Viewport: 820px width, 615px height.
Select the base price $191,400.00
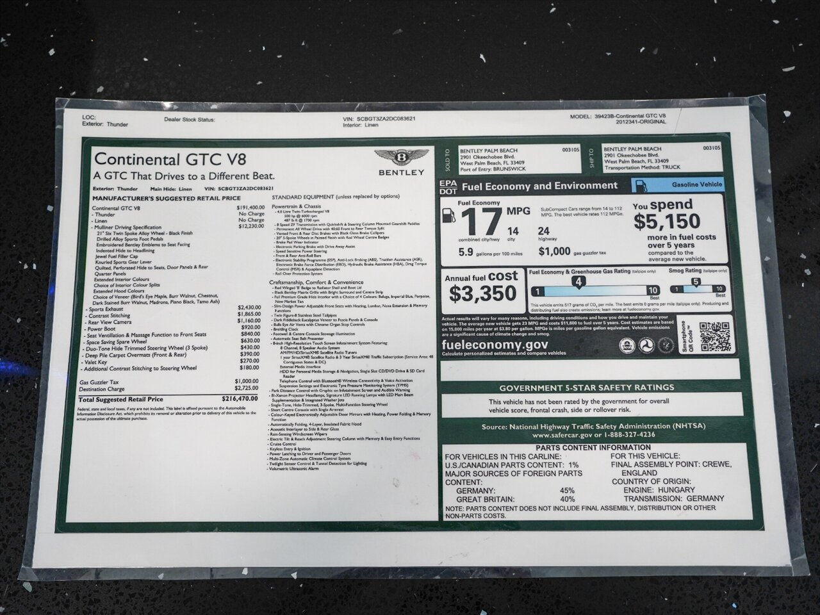pos(250,208)
